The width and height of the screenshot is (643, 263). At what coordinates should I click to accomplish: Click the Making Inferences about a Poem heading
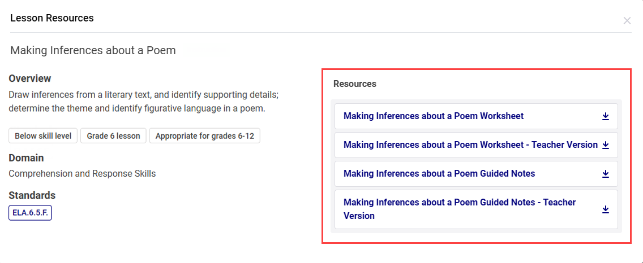point(93,51)
